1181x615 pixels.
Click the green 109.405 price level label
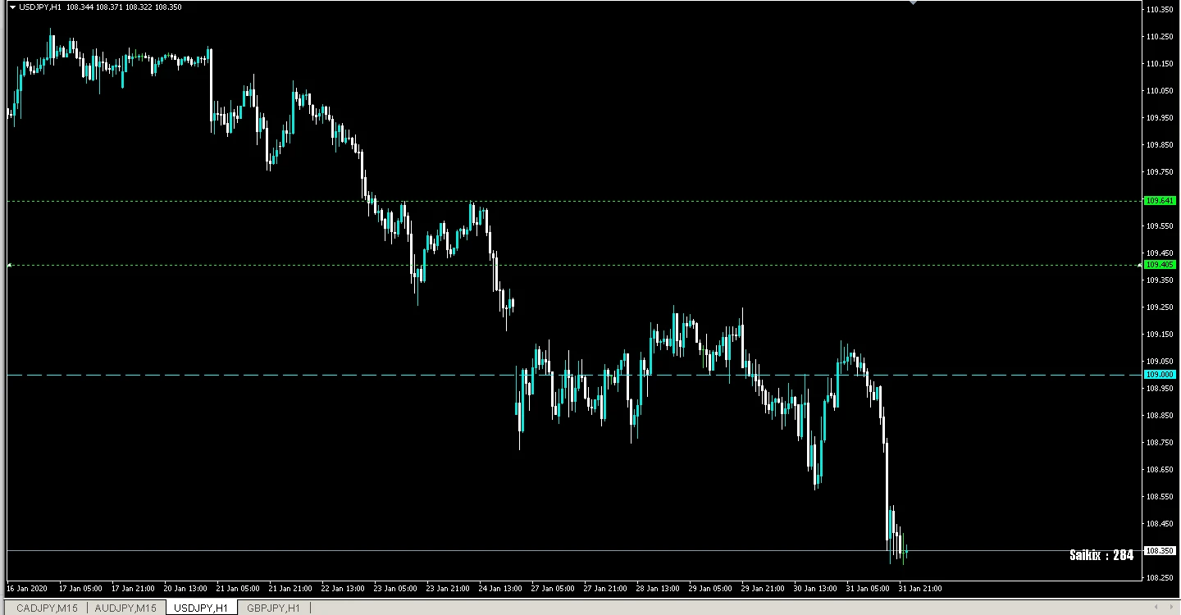(x=1161, y=265)
